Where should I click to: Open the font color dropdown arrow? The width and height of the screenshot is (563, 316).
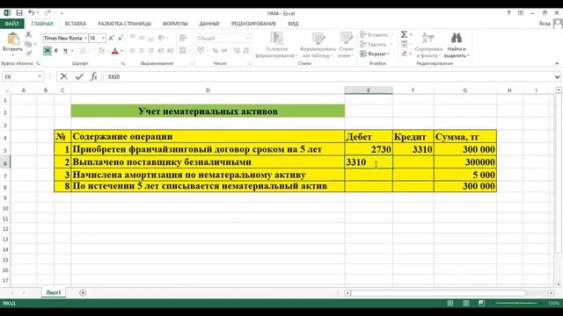(121, 51)
